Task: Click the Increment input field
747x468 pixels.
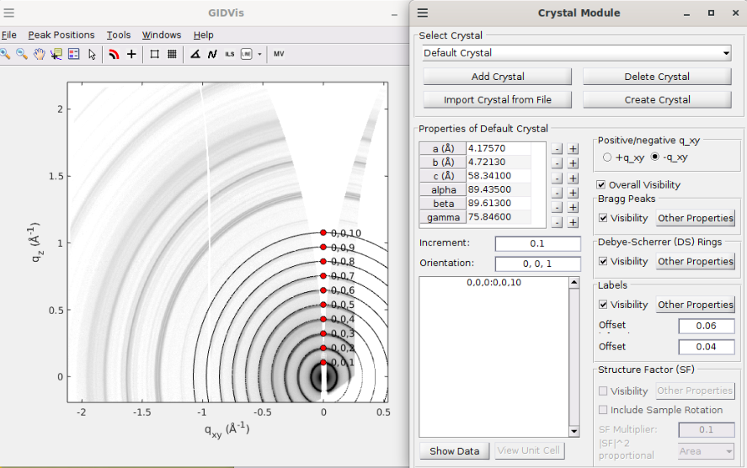Action: coord(537,243)
